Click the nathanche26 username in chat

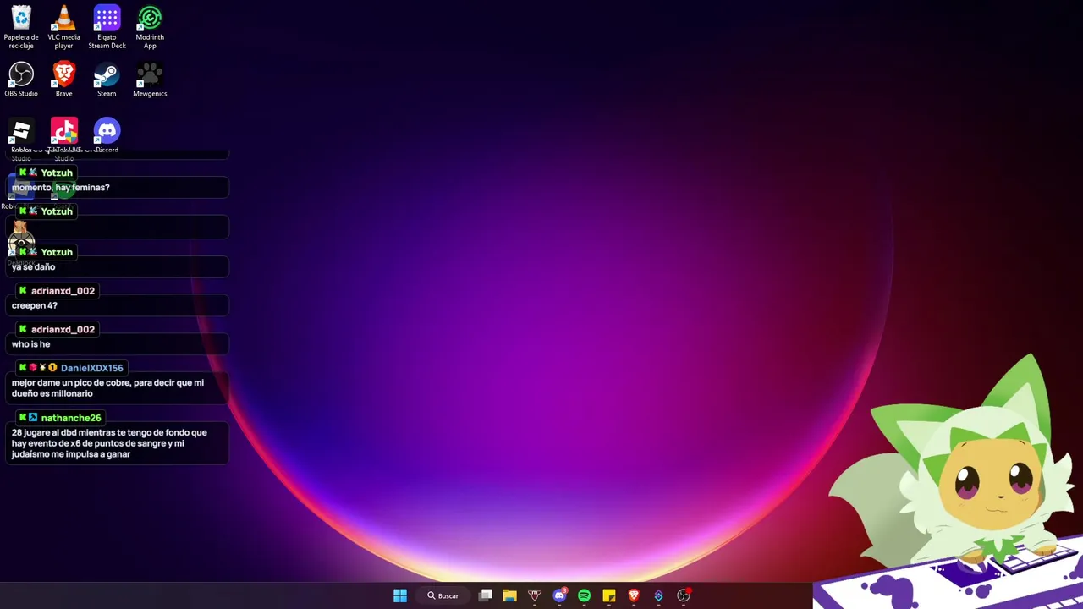coord(71,418)
